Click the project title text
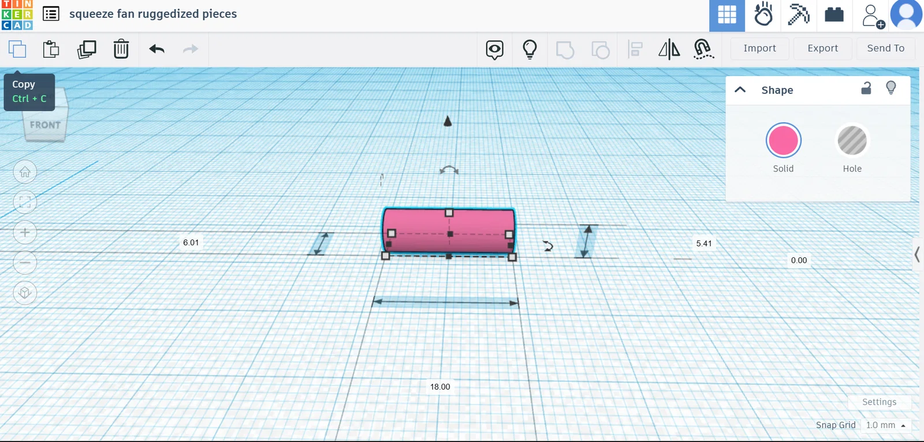 153,14
